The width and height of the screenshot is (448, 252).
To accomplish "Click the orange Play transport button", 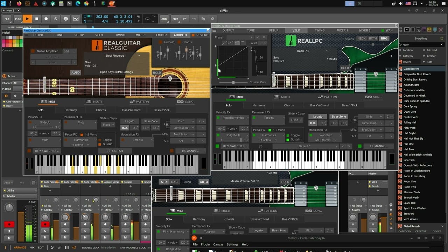I will 27,19.
